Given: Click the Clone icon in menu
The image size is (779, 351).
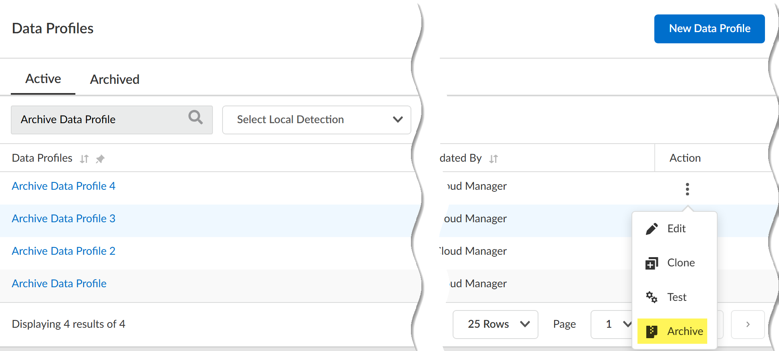Looking at the screenshot, I should [652, 263].
